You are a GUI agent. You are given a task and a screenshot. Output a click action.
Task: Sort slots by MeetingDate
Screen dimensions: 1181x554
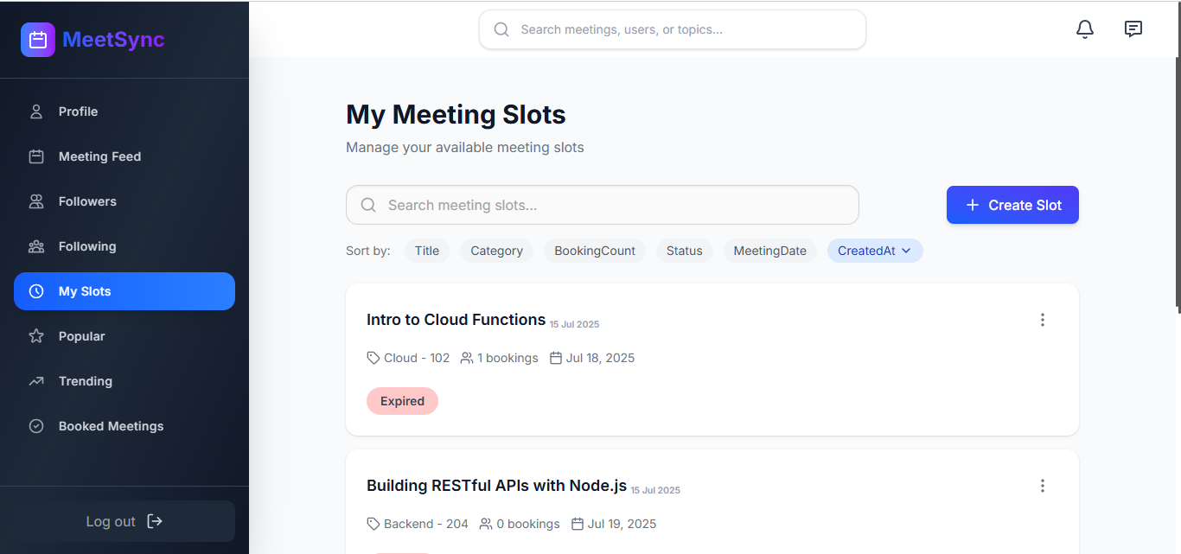tap(769, 251)
